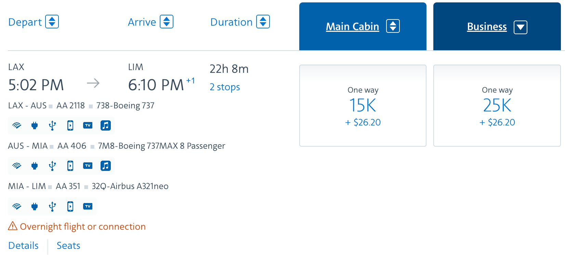The width and height of the screenshot is (565, 255).
Task: Click the Wi-Fi icon for flight AA 2118
Action: [x=17, y=125]
